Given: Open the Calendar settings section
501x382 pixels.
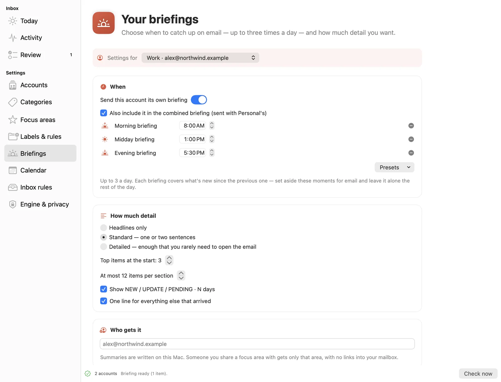Looking at the screenshot, I should 40,170.
